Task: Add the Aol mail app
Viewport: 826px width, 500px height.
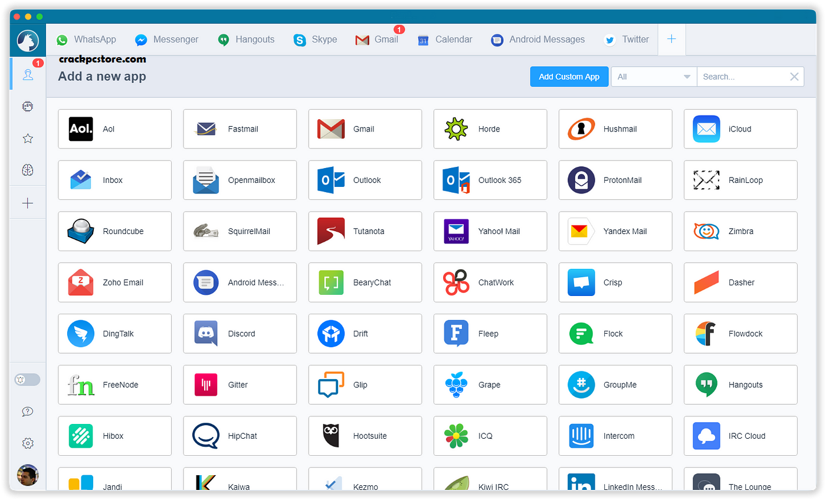Action: click(x=115, y=129)
